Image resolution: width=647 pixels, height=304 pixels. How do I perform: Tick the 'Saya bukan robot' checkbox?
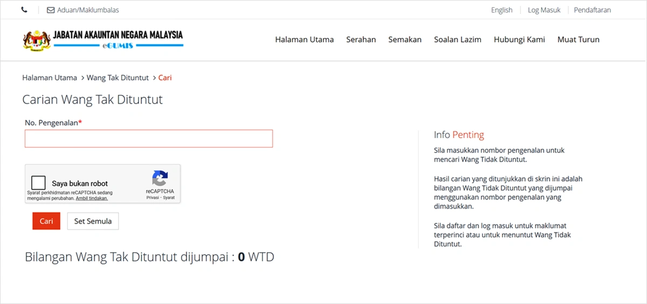tap(38, 183)
